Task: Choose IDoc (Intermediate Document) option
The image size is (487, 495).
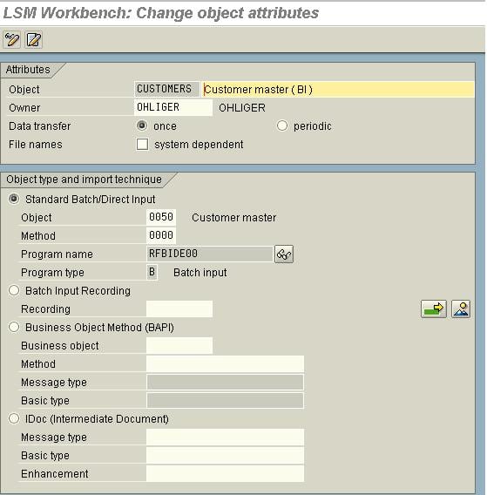Action: pyautogui.click(x=14, y=418)
